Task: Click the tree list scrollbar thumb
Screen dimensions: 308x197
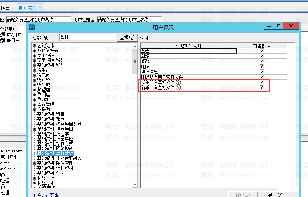Action: (x=135, y=62)
